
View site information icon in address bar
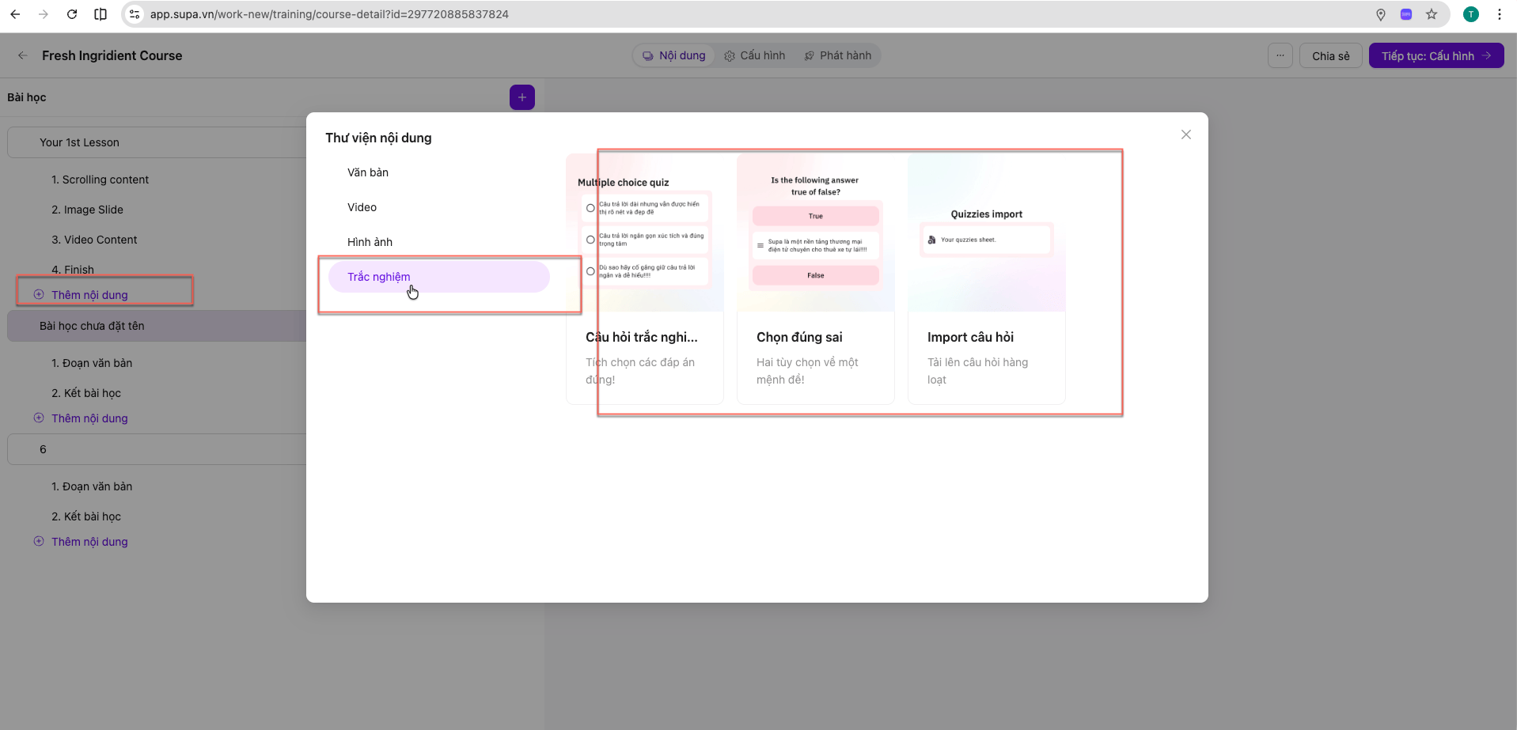(135, 14)
